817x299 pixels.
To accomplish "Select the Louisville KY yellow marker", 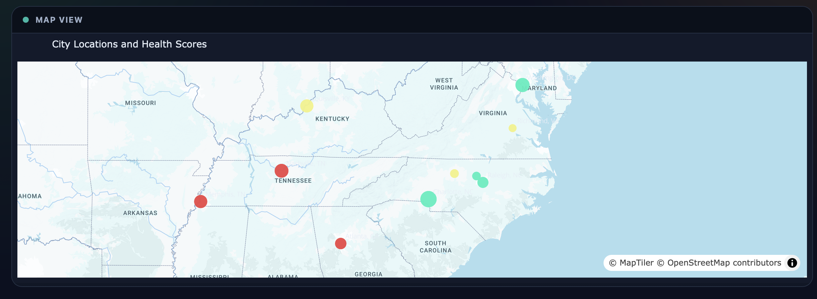I will coord(307,106).
